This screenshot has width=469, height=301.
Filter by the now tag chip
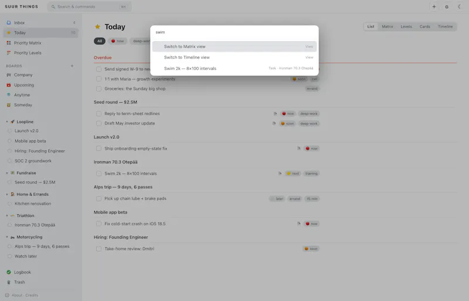click(x=118, y=41)
